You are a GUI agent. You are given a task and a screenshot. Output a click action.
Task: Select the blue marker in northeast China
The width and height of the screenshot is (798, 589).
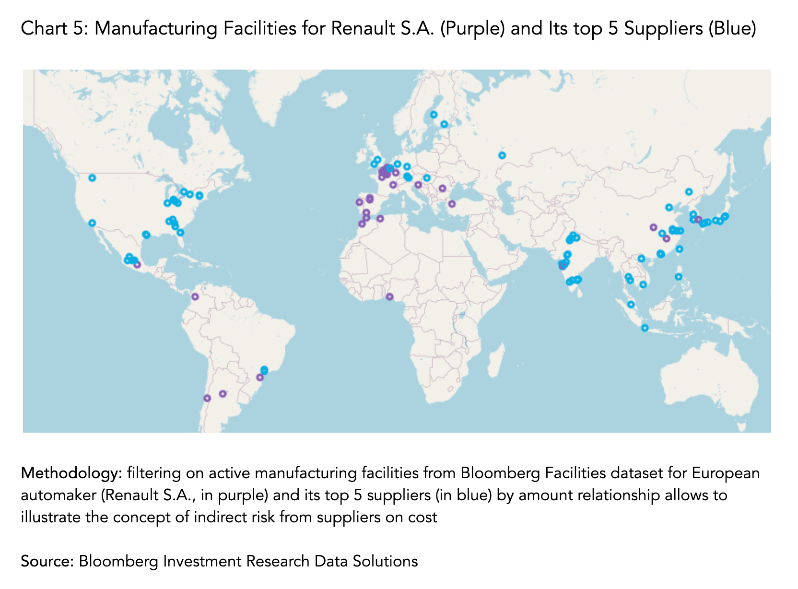pyautogui.click(x=689, y=192)
